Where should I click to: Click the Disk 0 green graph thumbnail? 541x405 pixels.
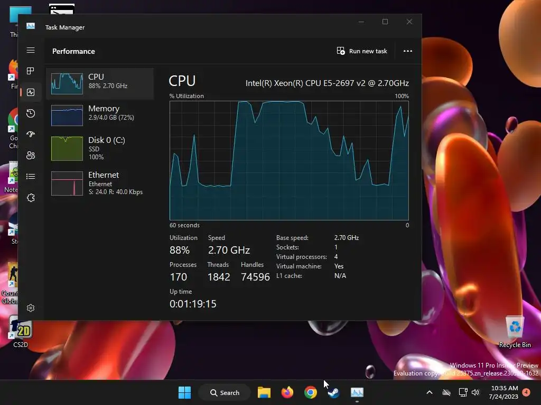[67, 148]
